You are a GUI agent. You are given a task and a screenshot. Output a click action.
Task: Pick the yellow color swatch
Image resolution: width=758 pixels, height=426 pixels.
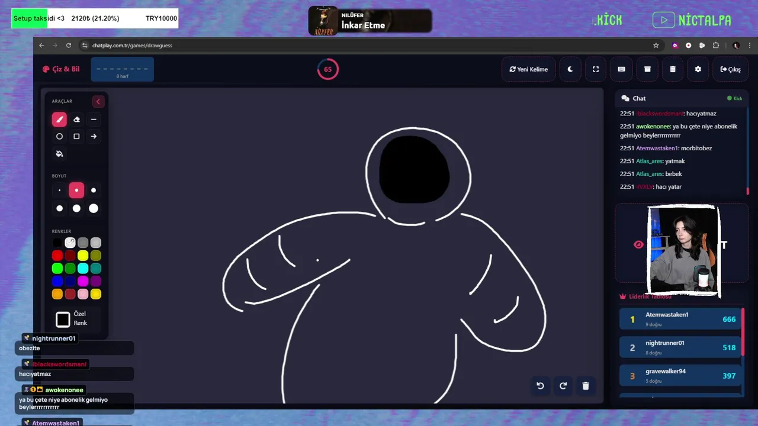coord(83,256)
